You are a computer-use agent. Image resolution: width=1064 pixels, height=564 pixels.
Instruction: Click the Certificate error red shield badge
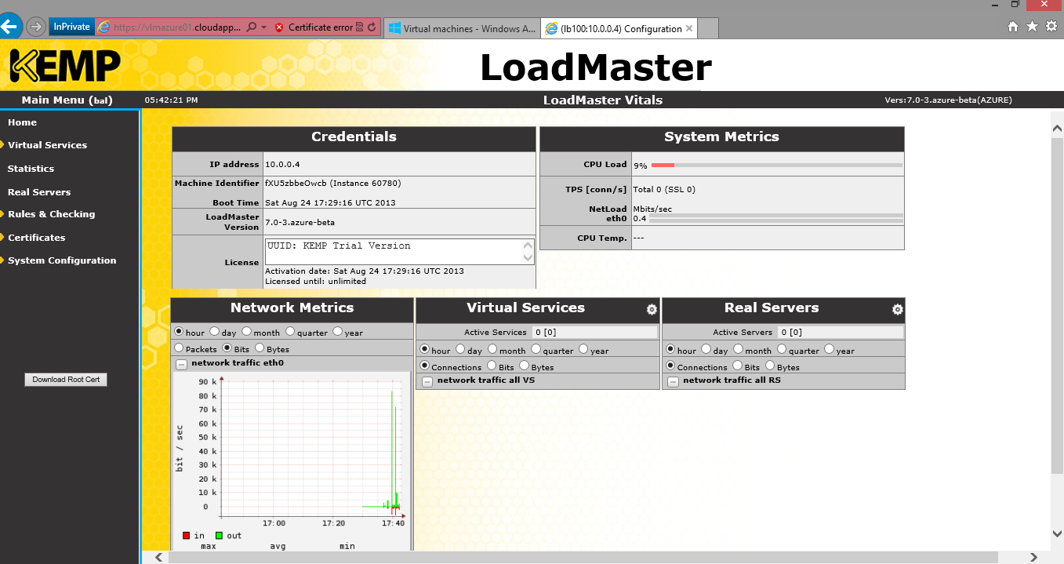[x=280, y=27]
